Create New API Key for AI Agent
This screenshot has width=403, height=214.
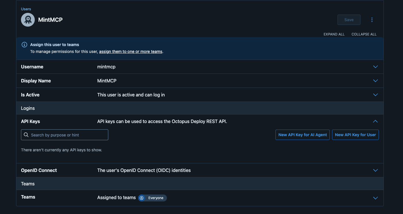302,135
